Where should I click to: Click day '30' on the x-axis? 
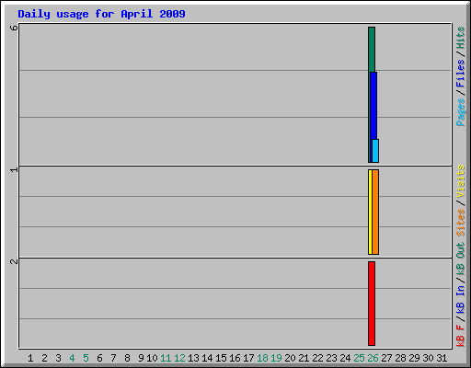click(x=428, y=358)
